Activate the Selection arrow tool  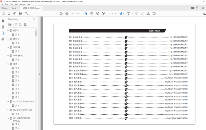[86, 13]
